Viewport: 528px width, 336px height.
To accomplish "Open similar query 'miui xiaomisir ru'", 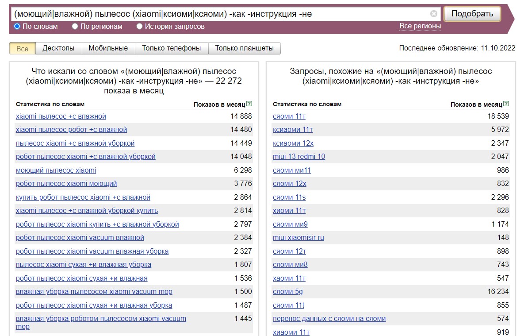I will coord(298,238).
